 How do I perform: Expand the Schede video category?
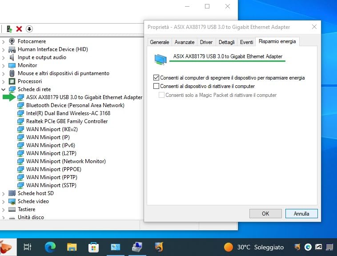3,202
